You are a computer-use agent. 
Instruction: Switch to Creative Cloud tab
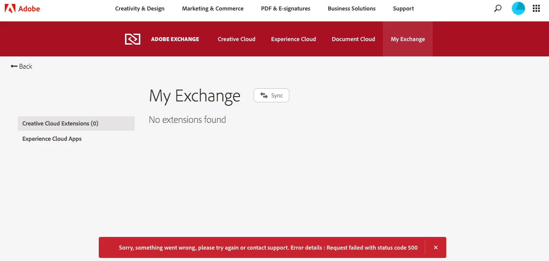click(x=236, y=39)
